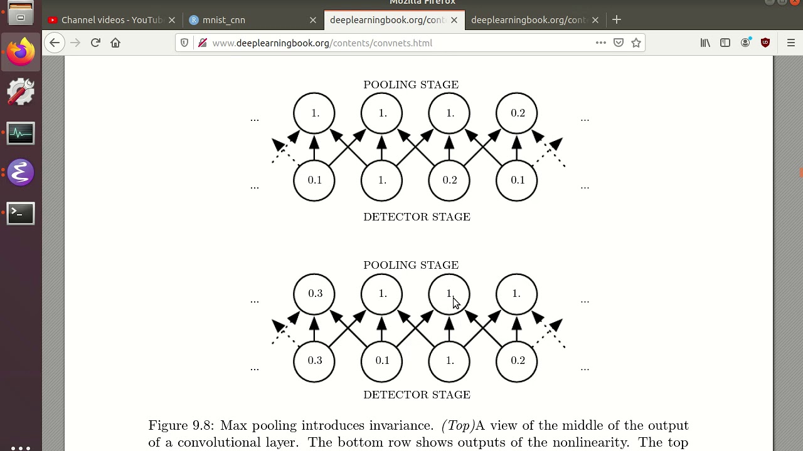
Task: Toggle the sidebars button
Action: pyautogui.click(x=725, y=43)
